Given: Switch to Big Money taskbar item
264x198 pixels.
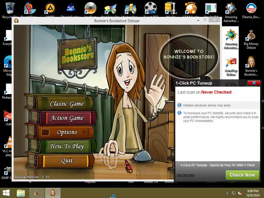Looking at the screenshot, I should pos(37,193).
